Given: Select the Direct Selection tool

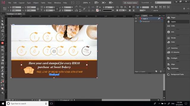Looking at the screenshot, I should pos(2,21).
